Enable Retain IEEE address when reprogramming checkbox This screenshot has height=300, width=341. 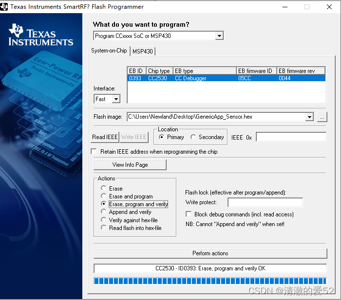[x=94, y=151]
